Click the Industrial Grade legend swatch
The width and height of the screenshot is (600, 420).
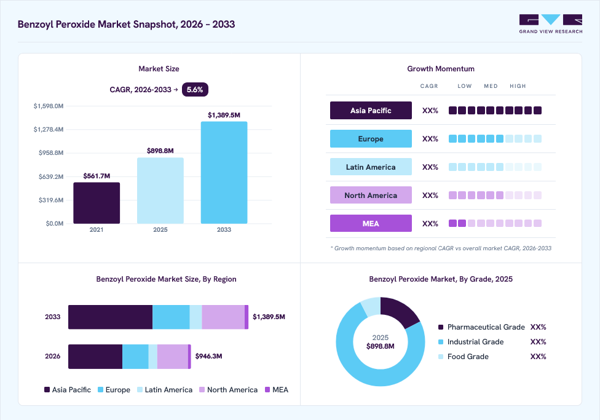[x=441, y=342]
